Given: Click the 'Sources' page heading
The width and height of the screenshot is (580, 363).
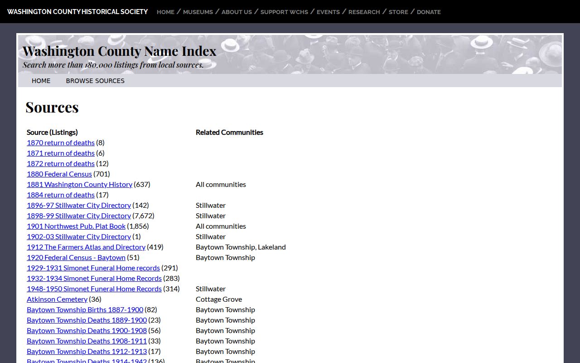Looking at the screenshot, I should [x=52, y=107].
